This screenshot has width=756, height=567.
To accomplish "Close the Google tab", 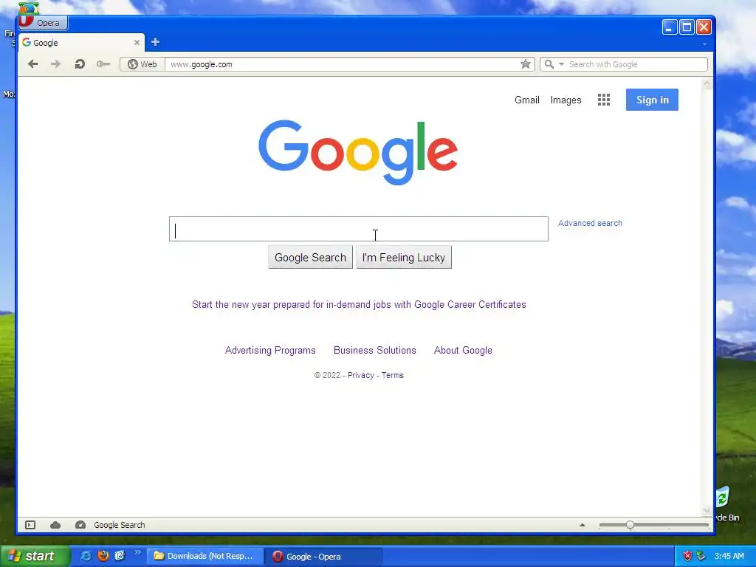I will (x=137, y=42).
